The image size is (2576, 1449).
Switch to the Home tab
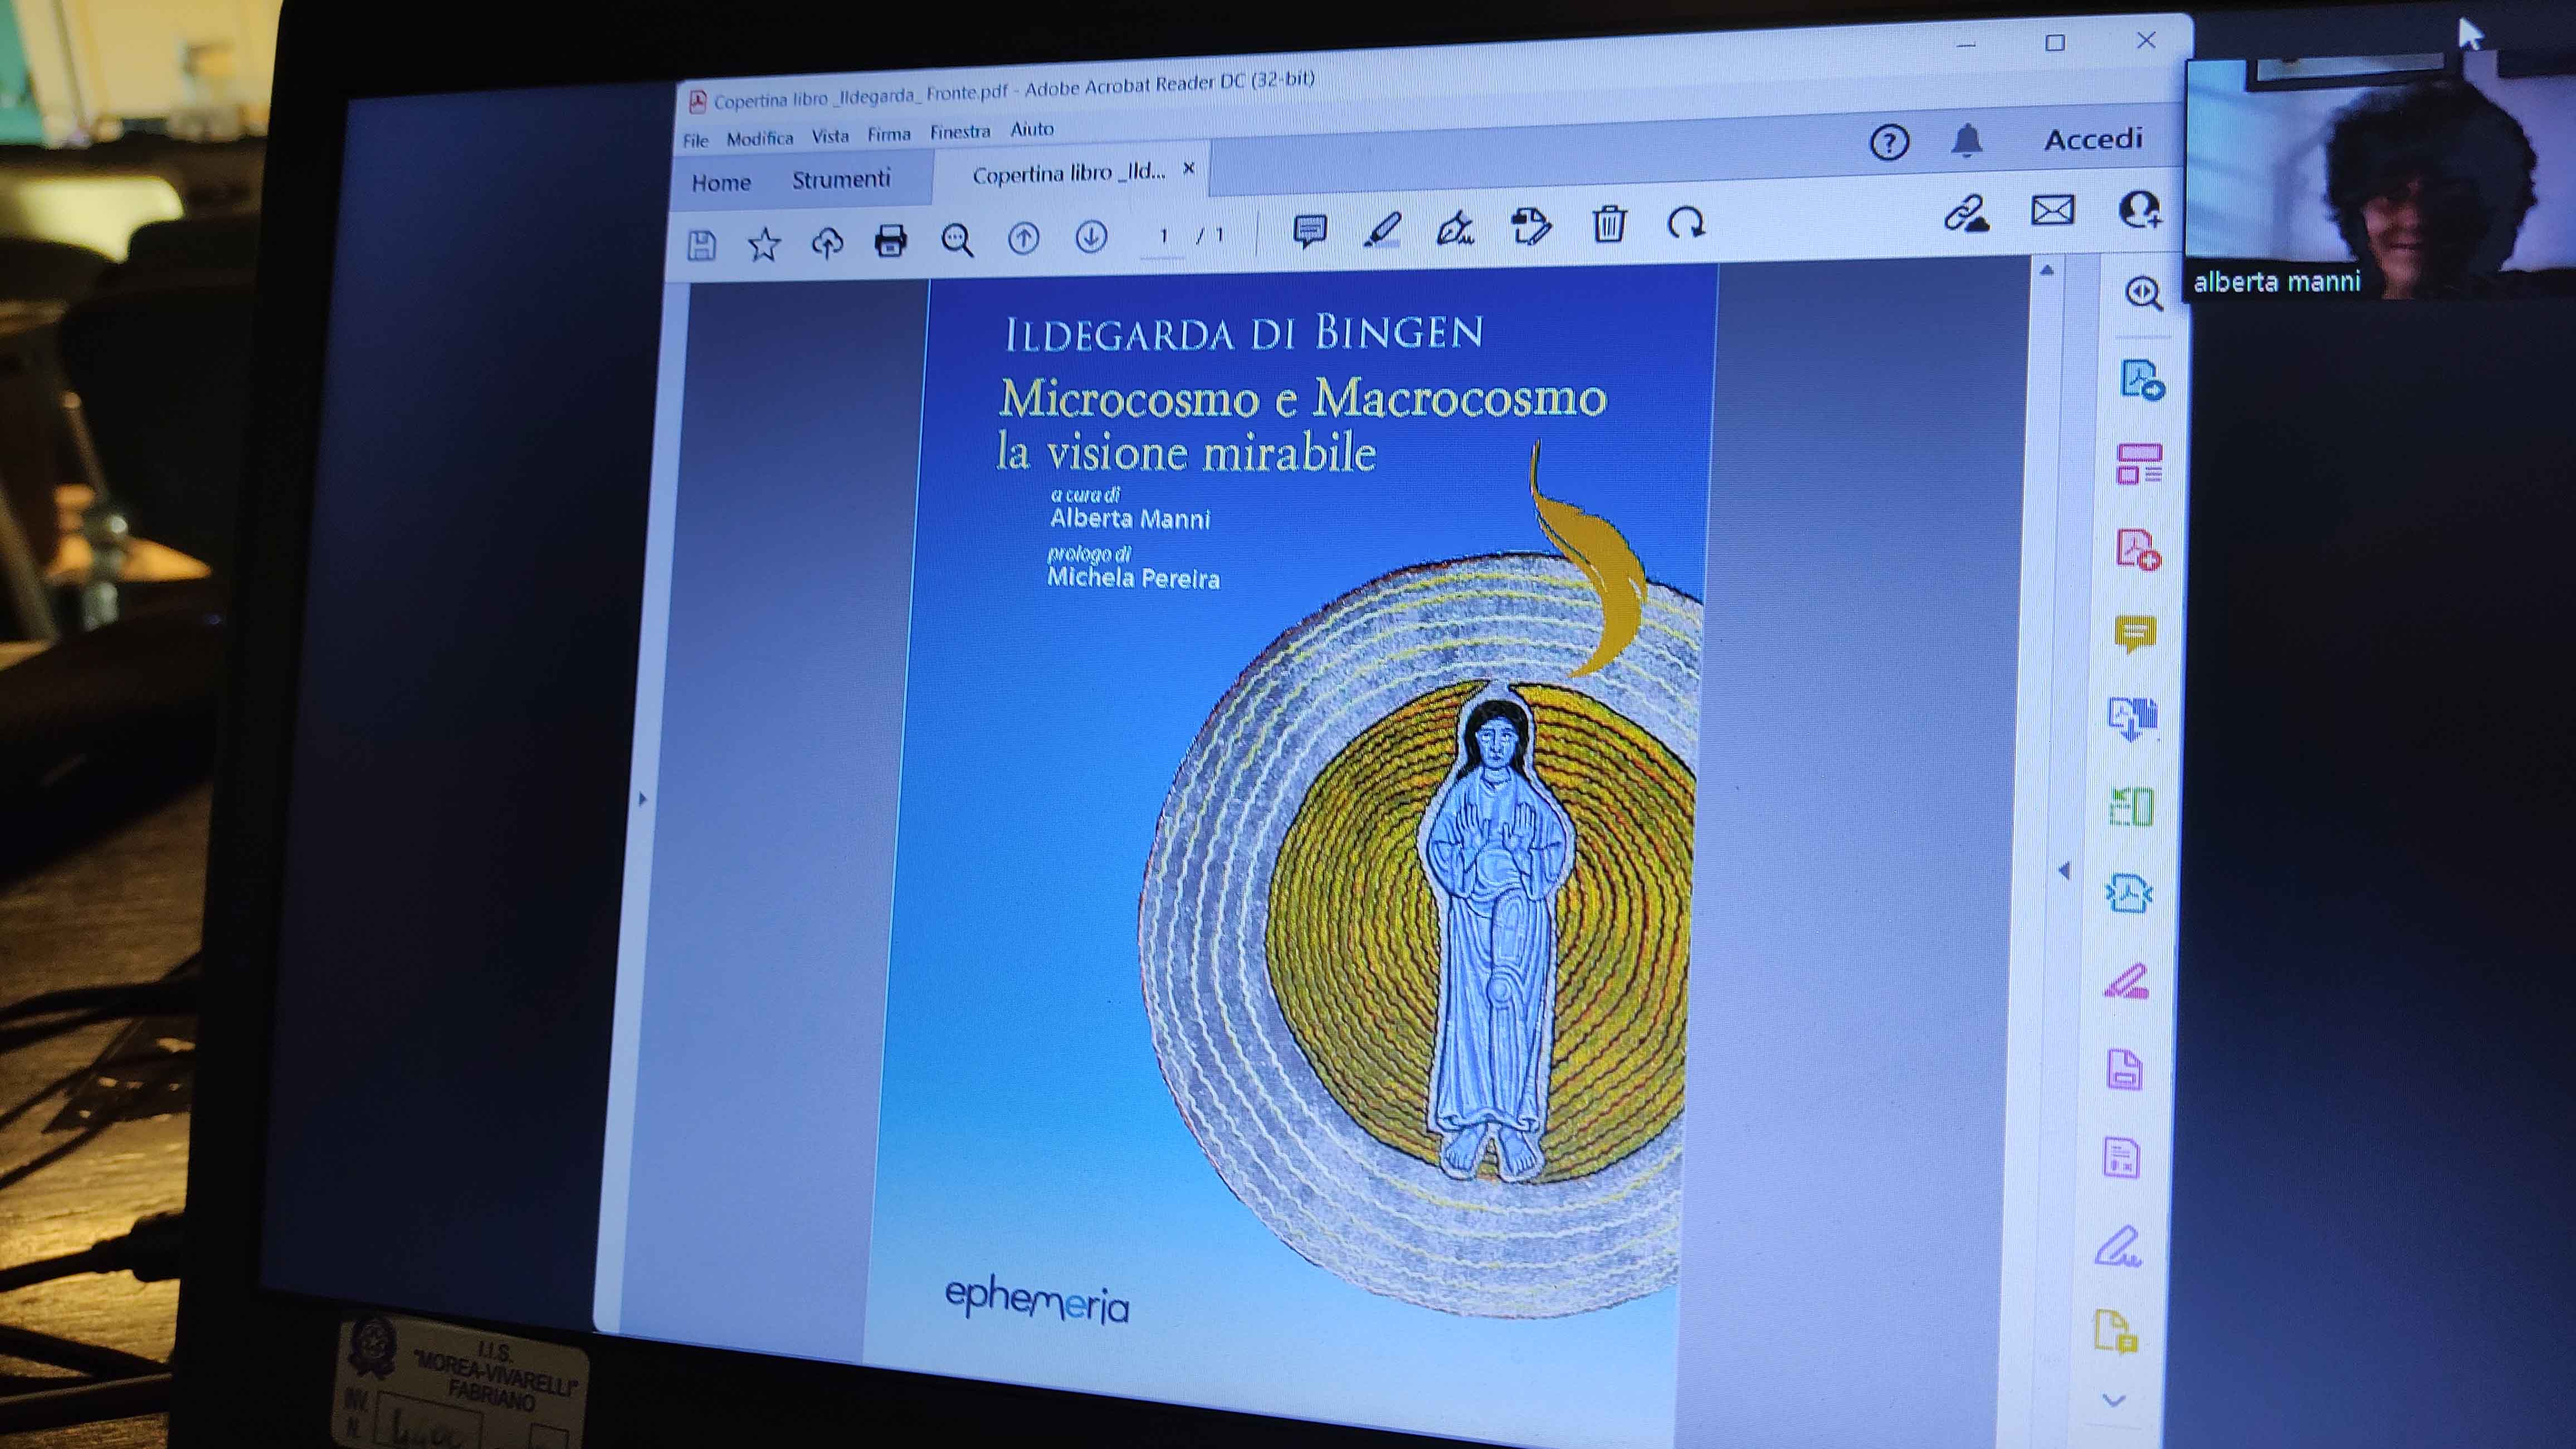721,183
